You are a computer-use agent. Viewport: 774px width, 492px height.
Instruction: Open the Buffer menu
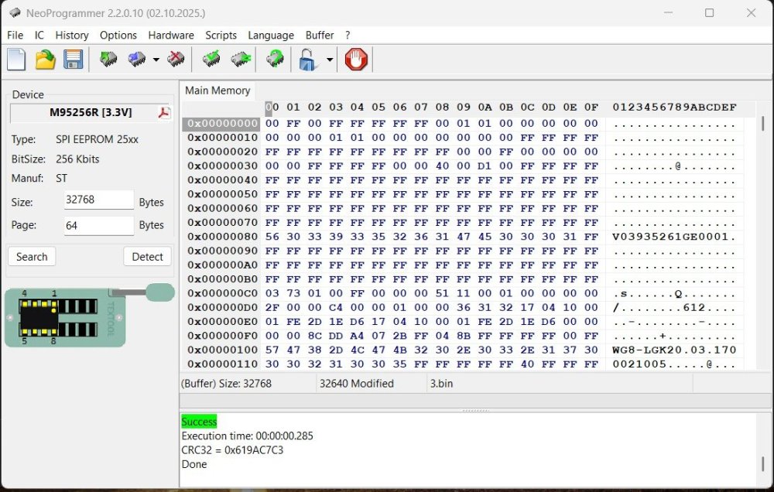pyautogui.click(x=320, y=35)
